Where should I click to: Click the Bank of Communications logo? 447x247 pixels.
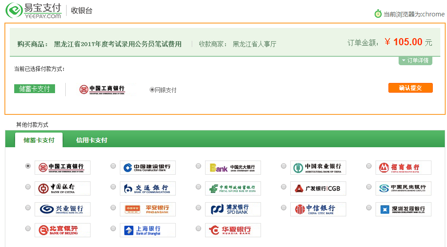coord(147,188)
